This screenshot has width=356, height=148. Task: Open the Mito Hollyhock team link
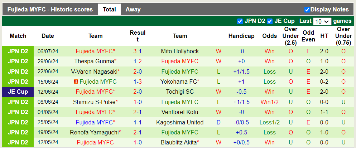pos(180,51)
